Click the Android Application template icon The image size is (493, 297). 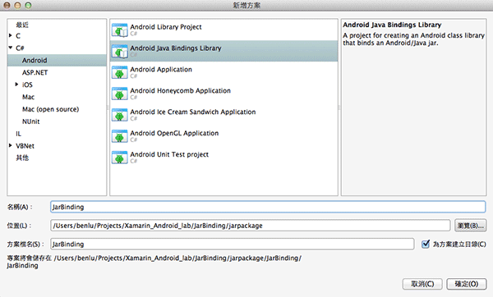pos(119,72)
